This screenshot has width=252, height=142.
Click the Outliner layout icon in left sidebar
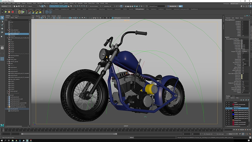(2, 59)
